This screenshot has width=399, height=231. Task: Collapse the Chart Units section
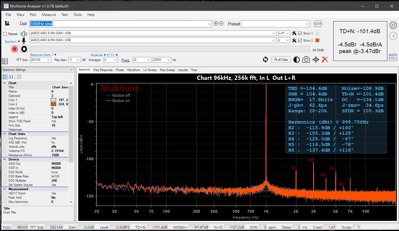click(5, 134)
